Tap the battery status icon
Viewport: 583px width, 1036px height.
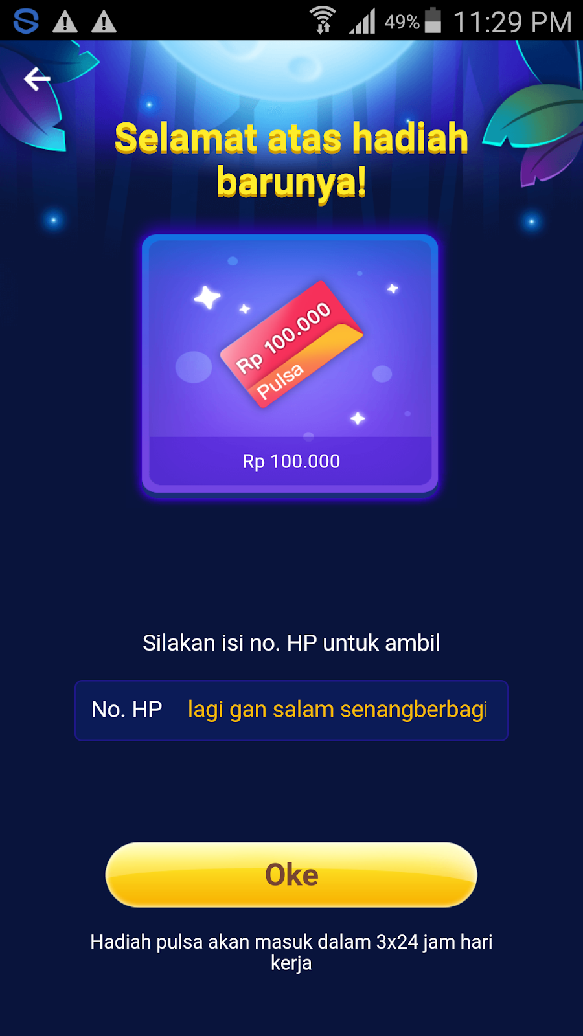pos(433,21)
